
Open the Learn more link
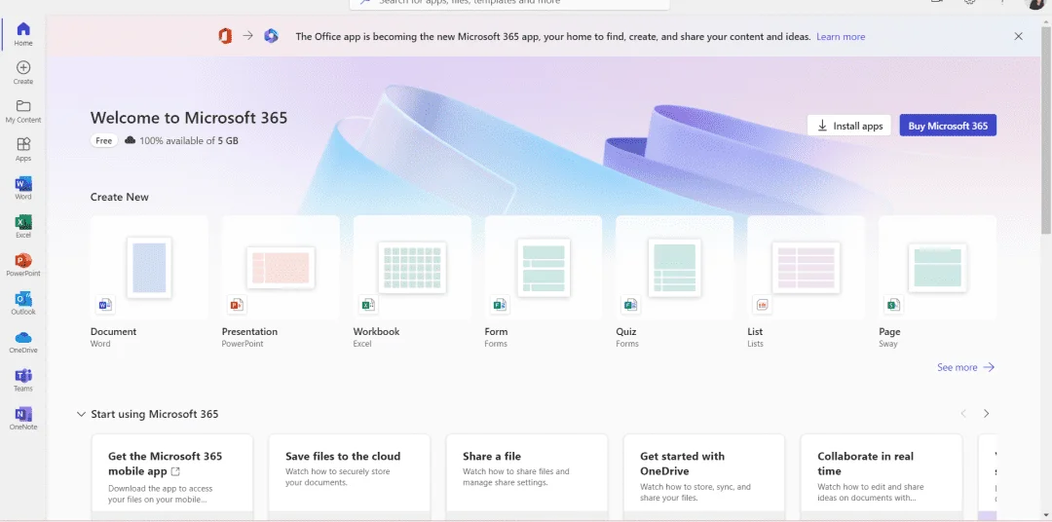(x=841, y=37)
